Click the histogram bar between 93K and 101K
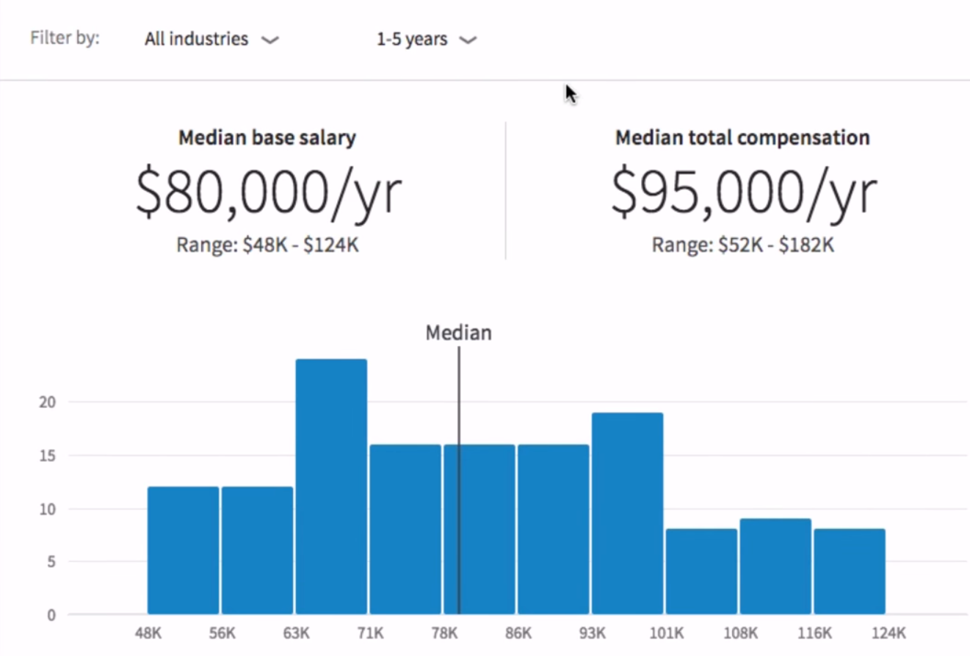 tap(627, 513)
